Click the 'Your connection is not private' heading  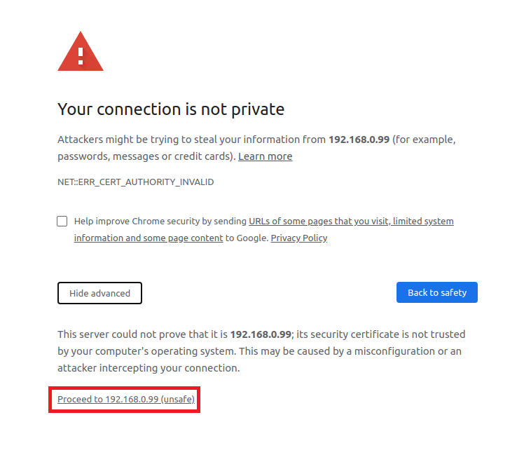[171, 109]
